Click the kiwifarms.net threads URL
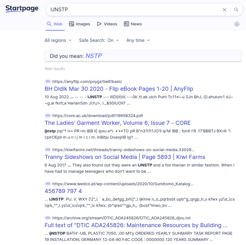 click(124, 150)
